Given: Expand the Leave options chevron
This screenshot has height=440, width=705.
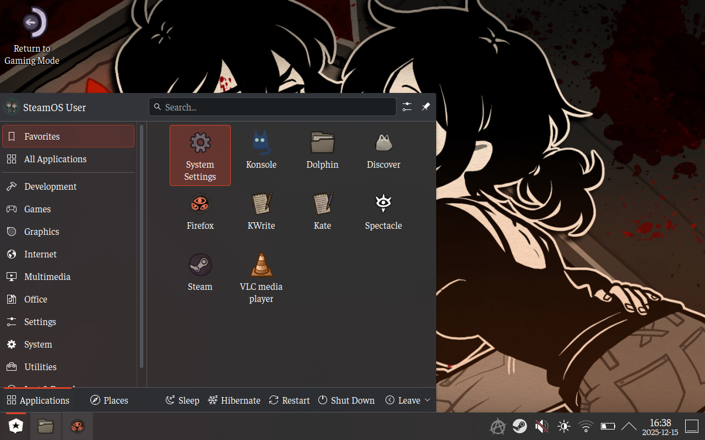Looking at the screenshot, I should tap(427, 400).
